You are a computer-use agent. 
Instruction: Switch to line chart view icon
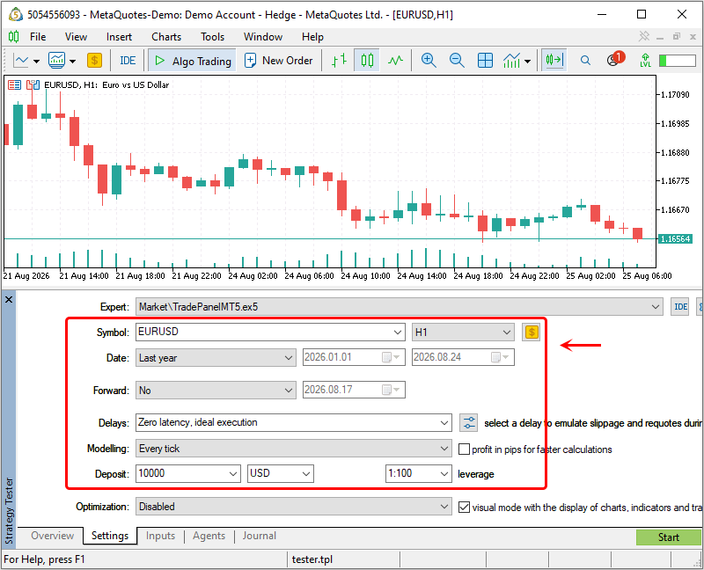click(395, 60)
